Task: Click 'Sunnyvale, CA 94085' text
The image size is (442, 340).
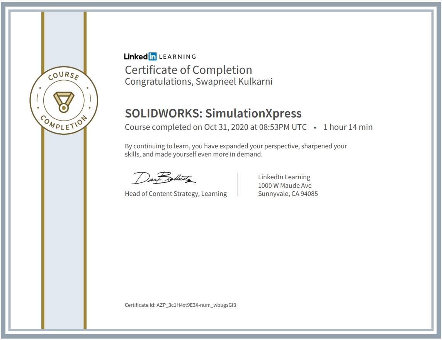Action: click(x=288, y=194)
